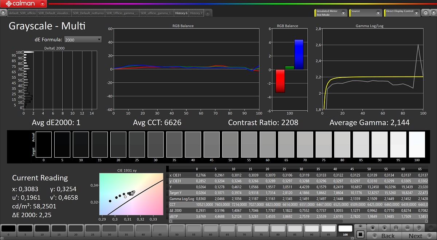
Task: Click the 'Avg CCT: 6626' readout
Action: pyautogui.click(x=157, y=123)
